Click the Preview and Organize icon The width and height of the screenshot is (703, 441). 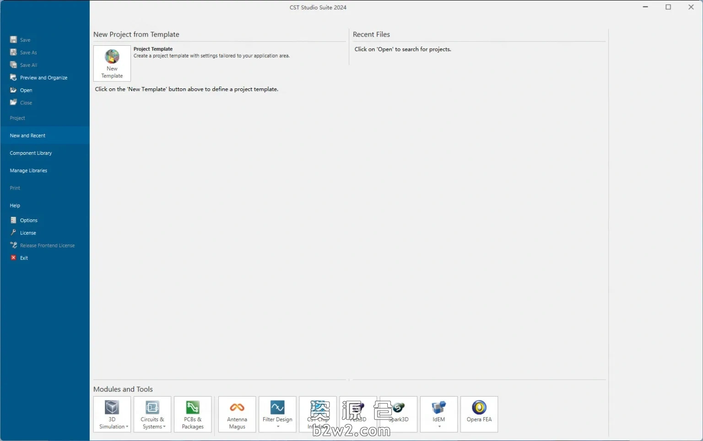click(14, 77)
